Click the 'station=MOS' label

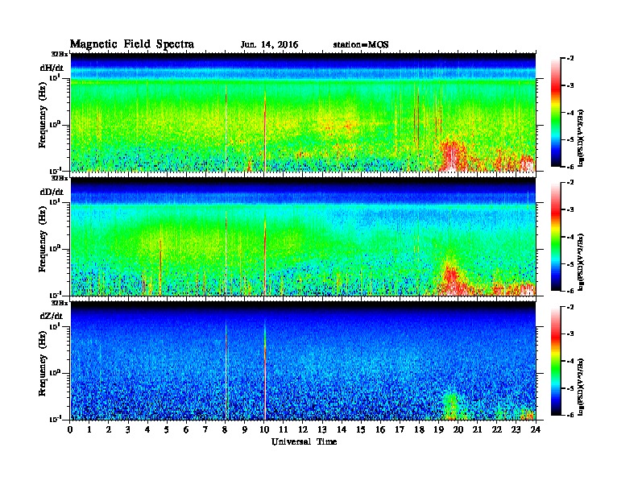(x=361, y=45)
